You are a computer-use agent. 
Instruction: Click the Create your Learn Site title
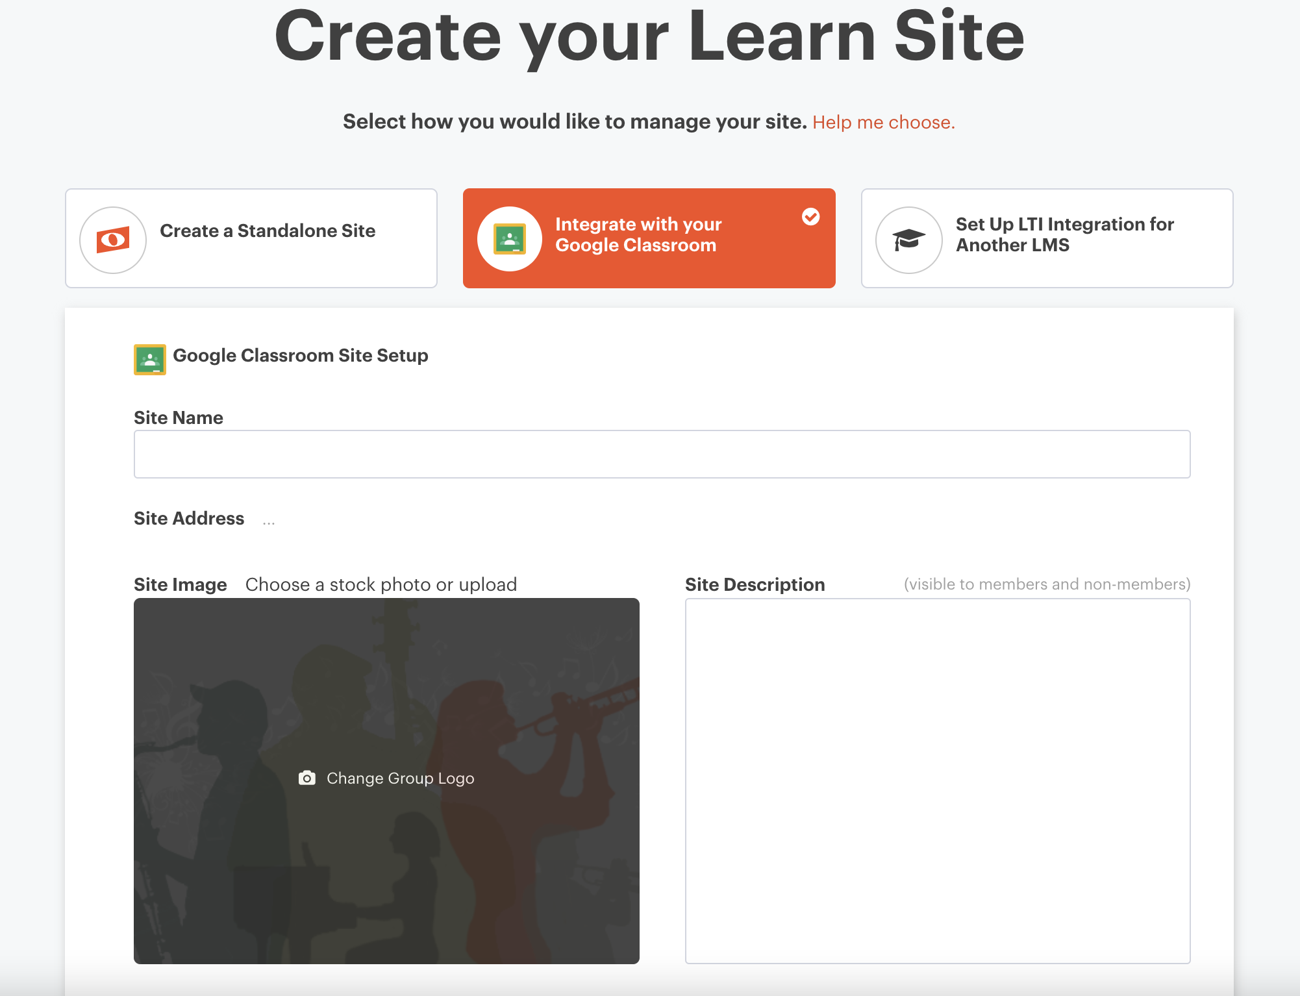[x=649, y=37]
